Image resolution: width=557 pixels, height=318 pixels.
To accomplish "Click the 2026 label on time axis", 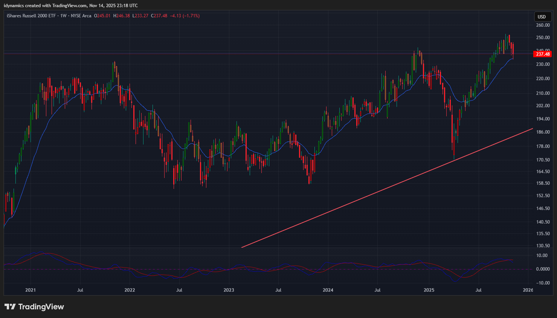I will coord(528,290).
